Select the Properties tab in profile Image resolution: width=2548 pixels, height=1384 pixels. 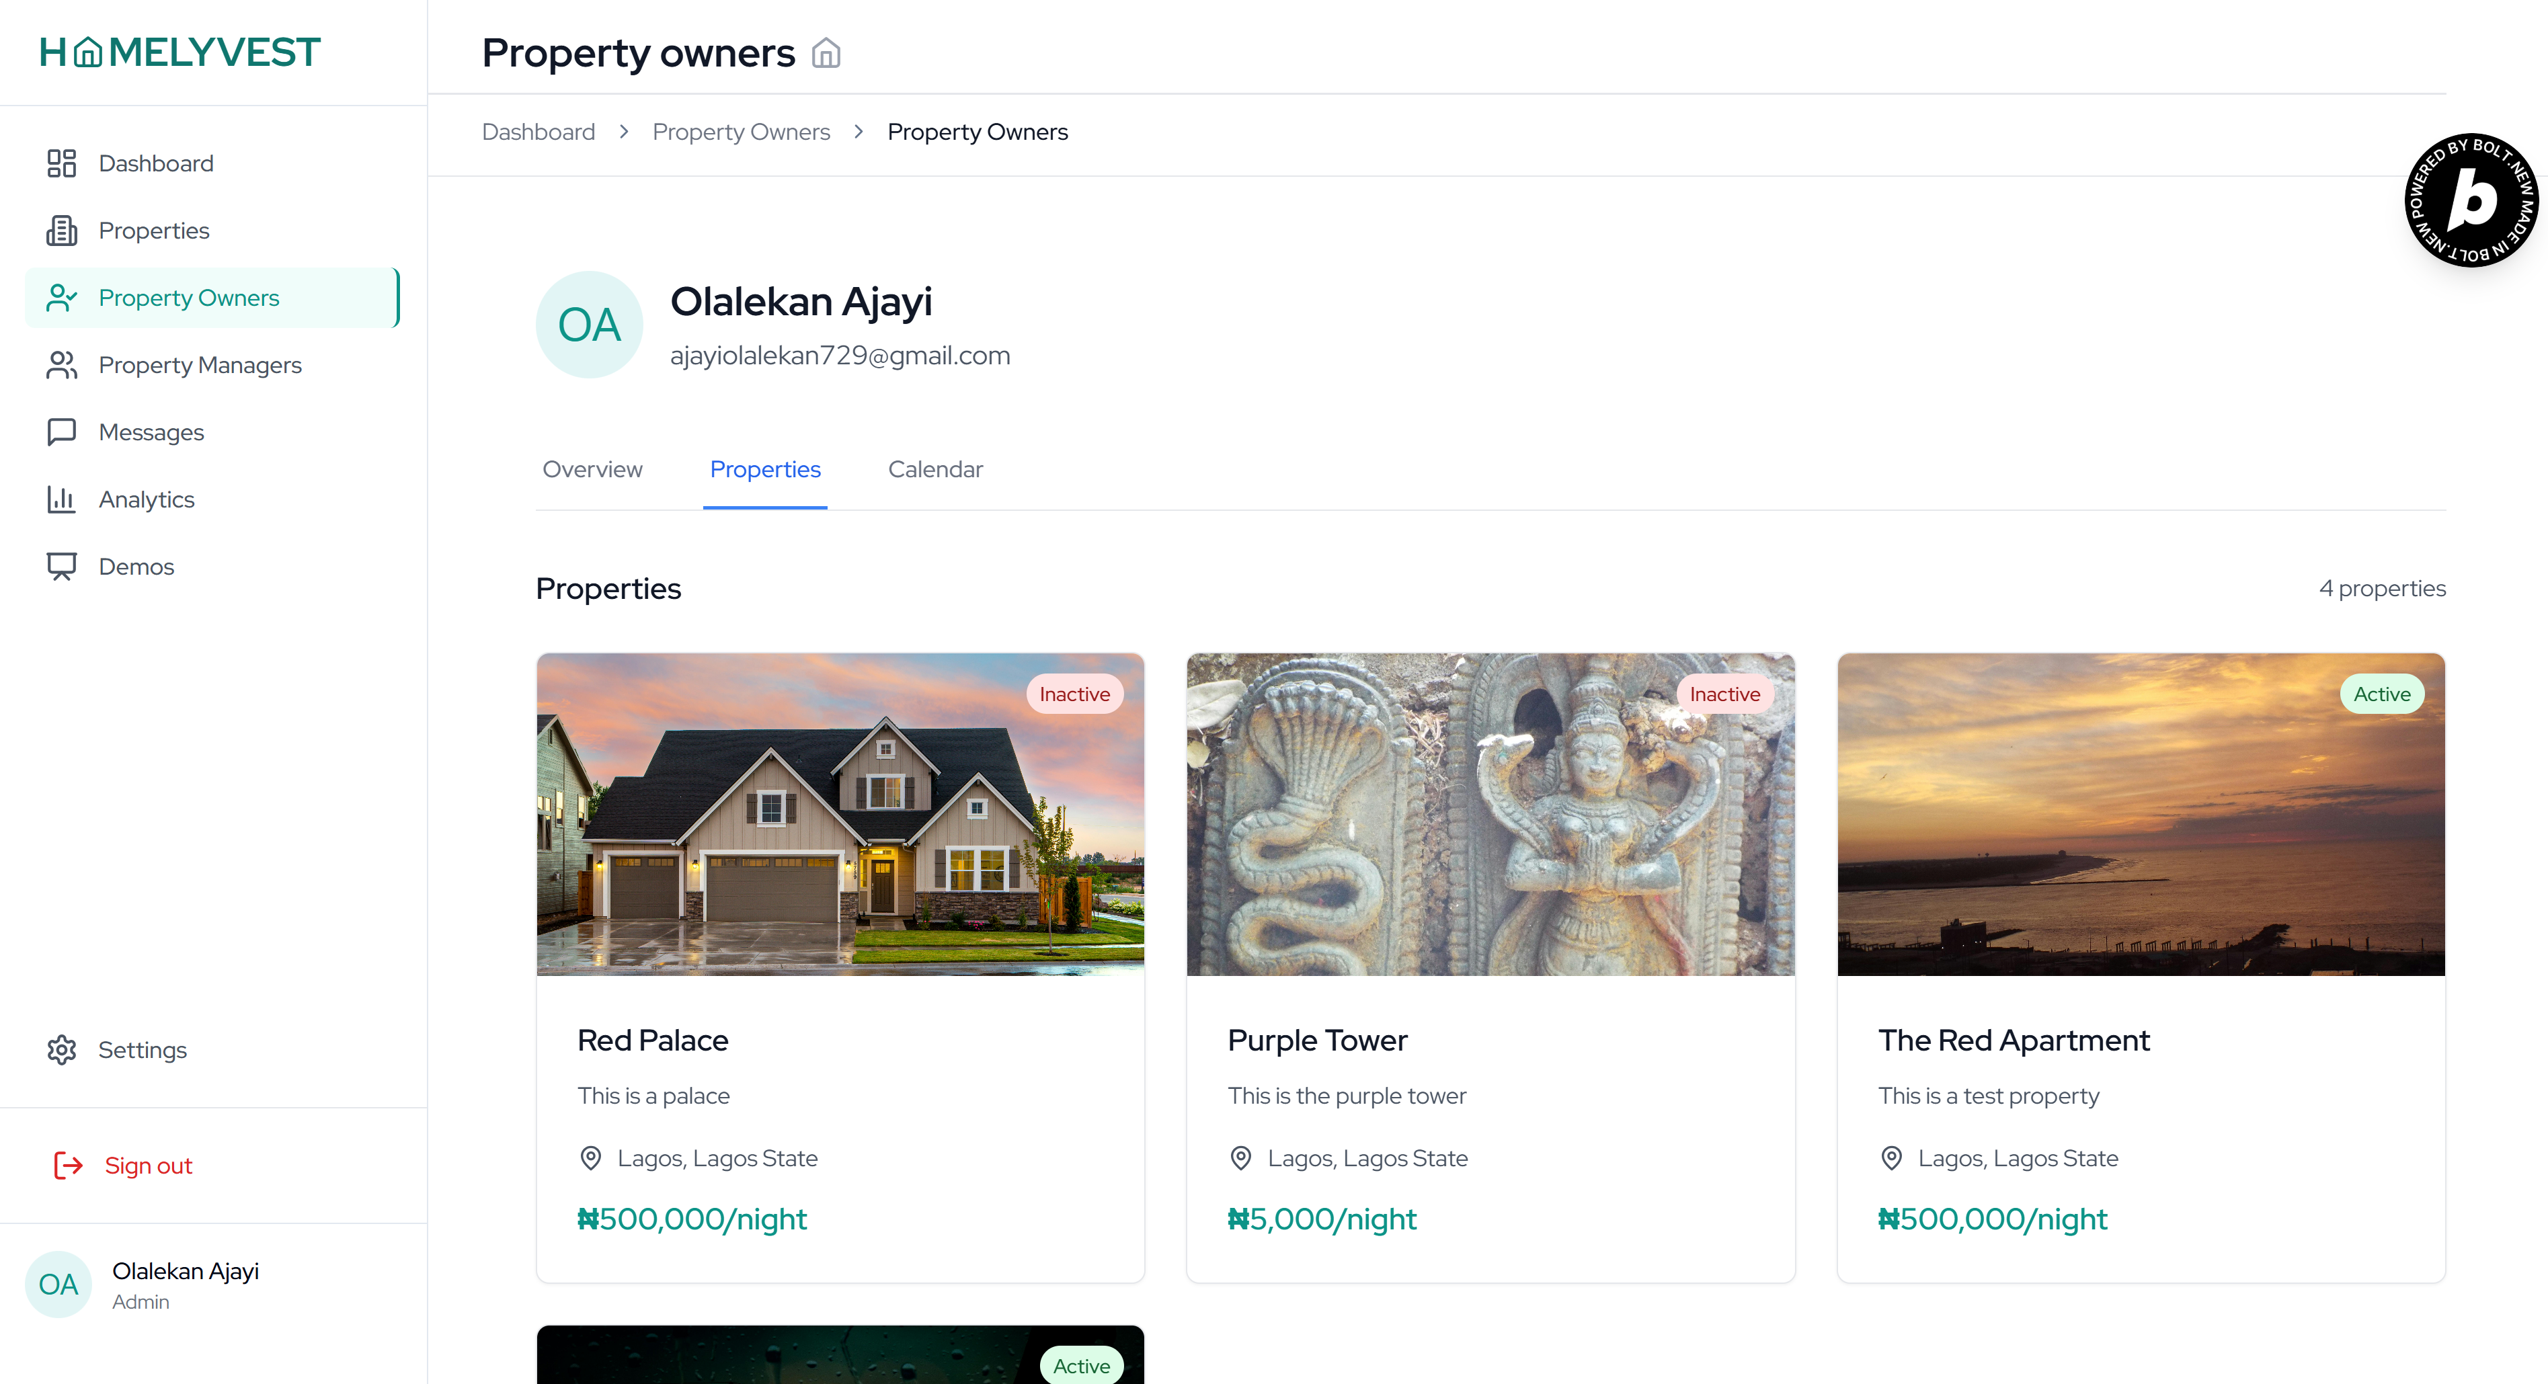pos(764,469)
